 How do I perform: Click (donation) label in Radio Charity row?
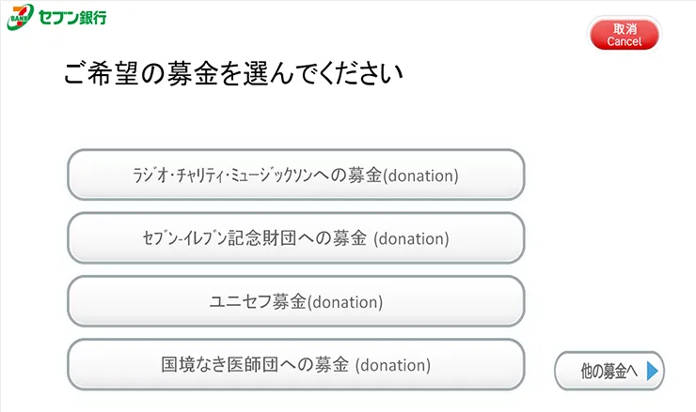(421, 175)
